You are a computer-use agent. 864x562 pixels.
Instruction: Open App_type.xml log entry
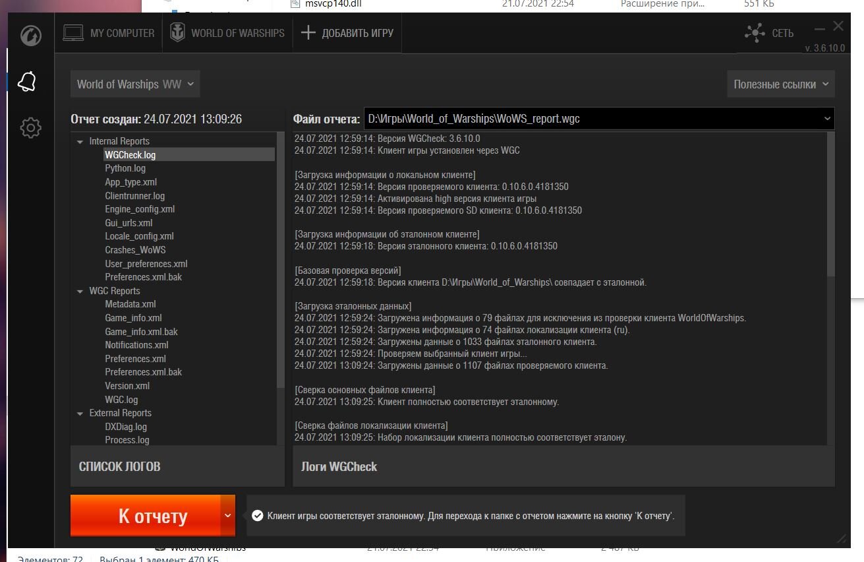[x=131, y=182]
